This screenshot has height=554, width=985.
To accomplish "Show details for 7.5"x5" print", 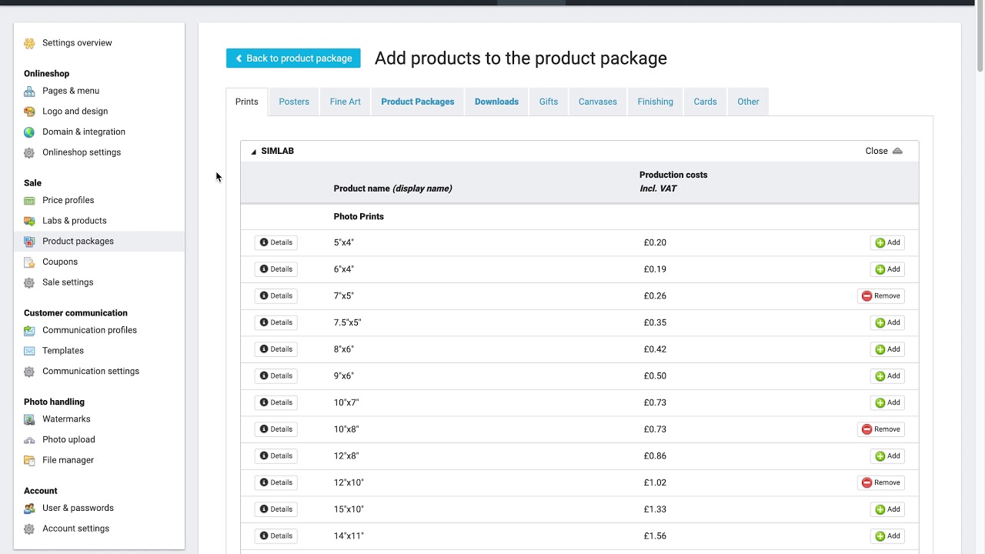I will (276, 322).
